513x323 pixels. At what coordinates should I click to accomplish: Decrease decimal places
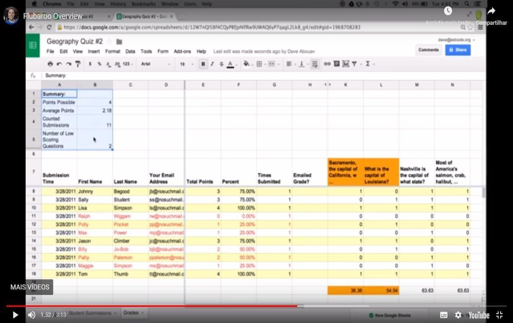pyautogui.click(x=108, y=64)
